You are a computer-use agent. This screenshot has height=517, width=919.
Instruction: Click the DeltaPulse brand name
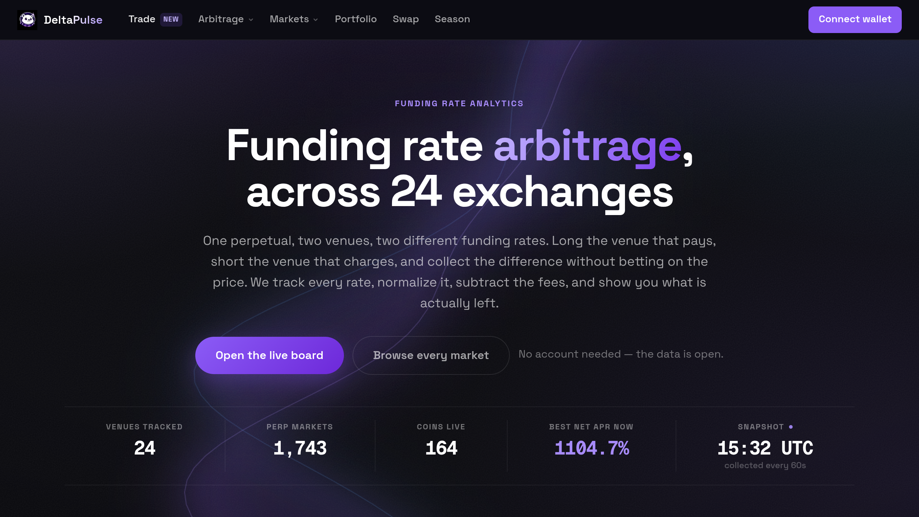click(73, 20)
